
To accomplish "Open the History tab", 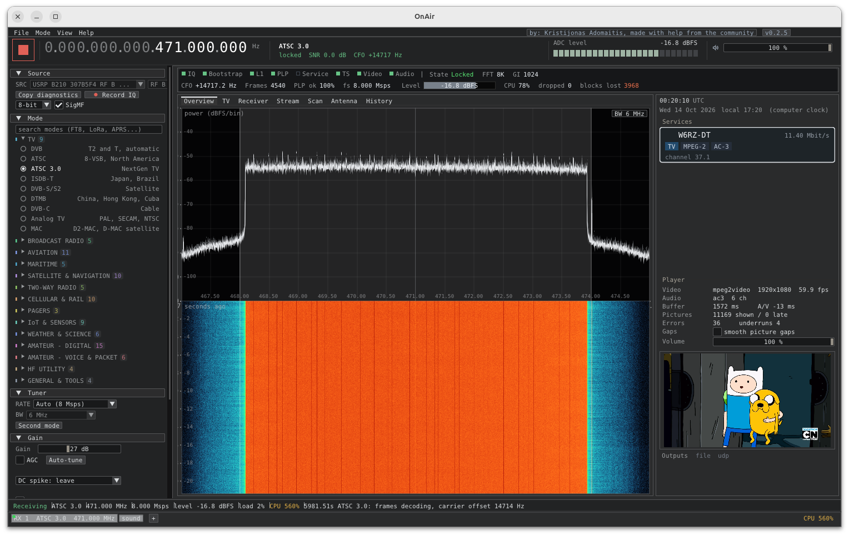I will coord(379,101).
